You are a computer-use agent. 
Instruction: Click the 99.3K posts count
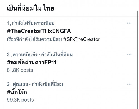[x=20, y=100]
